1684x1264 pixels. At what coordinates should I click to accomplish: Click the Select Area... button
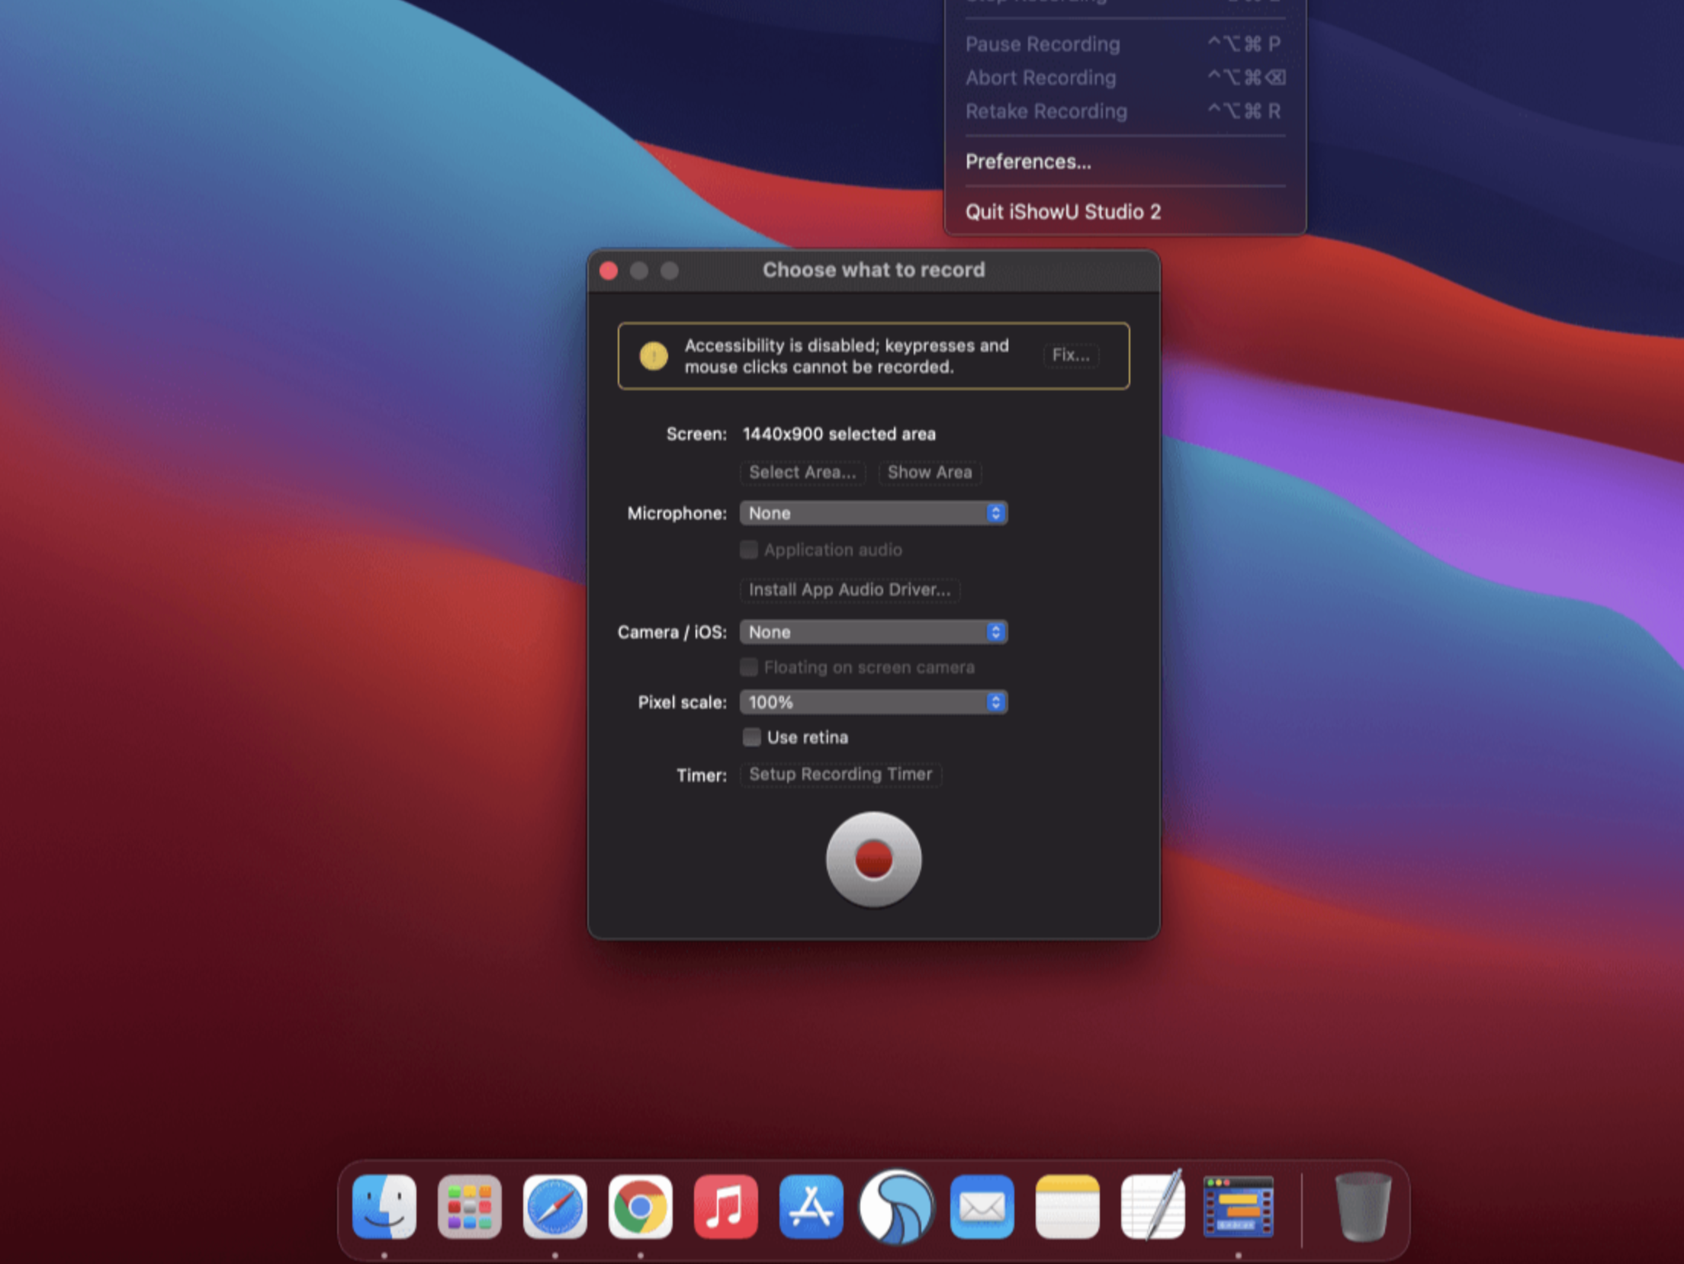[x=802, y=473]
